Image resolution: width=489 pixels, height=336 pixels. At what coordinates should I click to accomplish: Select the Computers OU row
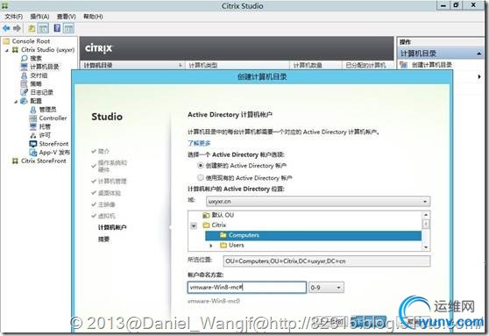click(x=314, y=235)
